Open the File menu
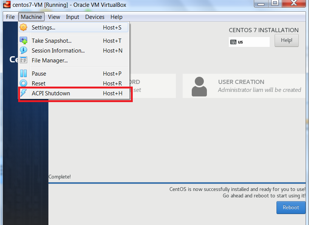The image size is (309, 225). click(x=10, y=17)
